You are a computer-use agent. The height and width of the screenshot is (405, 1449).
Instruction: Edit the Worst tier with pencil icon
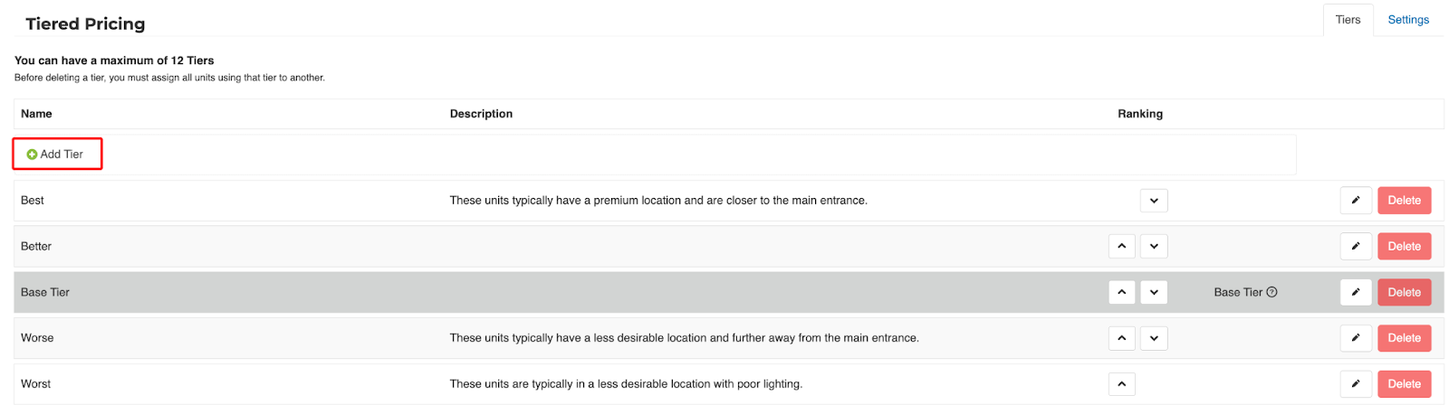(x=1355, y=384)
